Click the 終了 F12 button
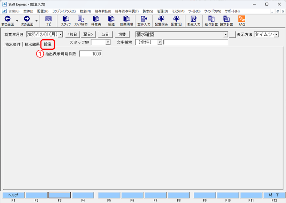Viewport: 286px width, 203px height. 274,195
